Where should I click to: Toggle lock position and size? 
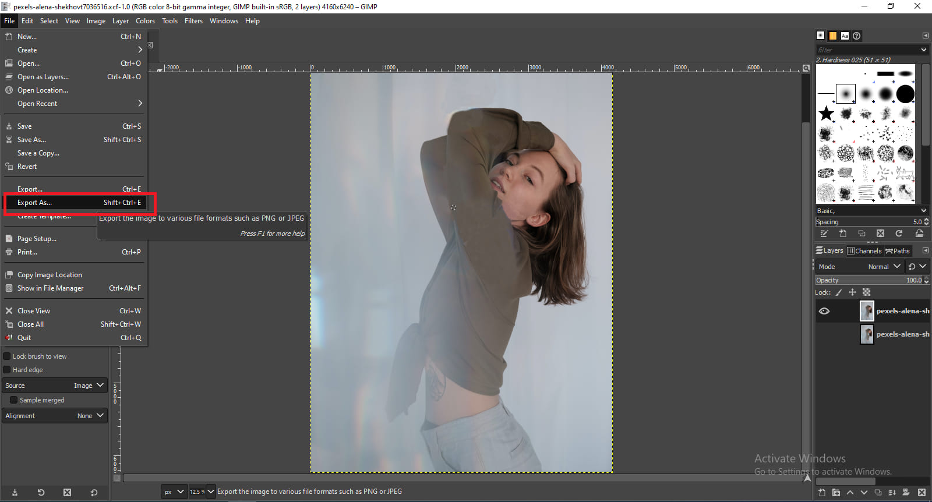[852, 292]
